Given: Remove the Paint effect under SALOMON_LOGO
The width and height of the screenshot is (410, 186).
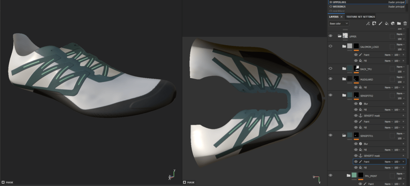Looking at the screenshot, I should [x=403, y=55].
